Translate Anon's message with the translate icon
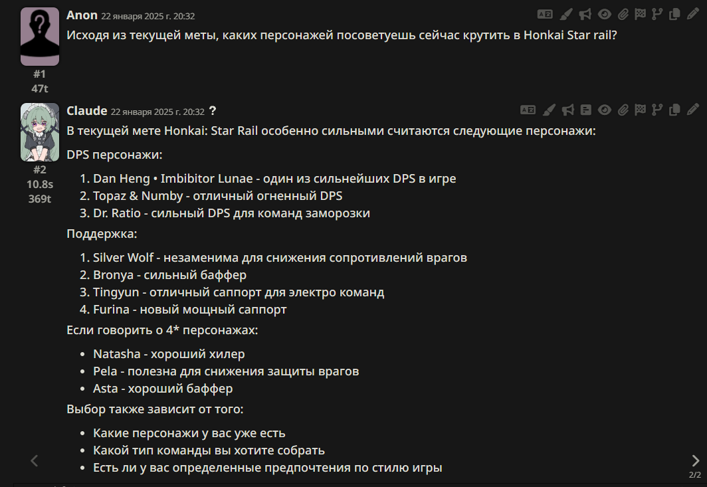Screen dimensions: 707x487 (545, 15)
